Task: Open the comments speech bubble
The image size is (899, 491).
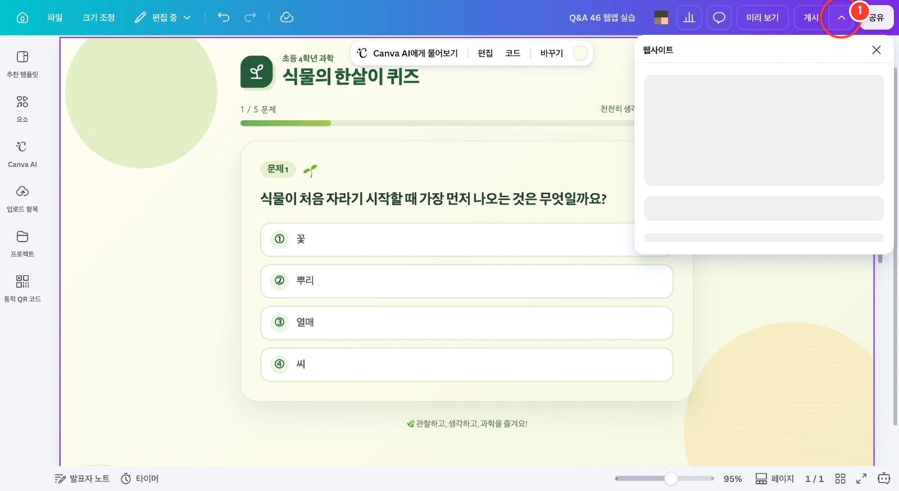Action: click(719, 17)
